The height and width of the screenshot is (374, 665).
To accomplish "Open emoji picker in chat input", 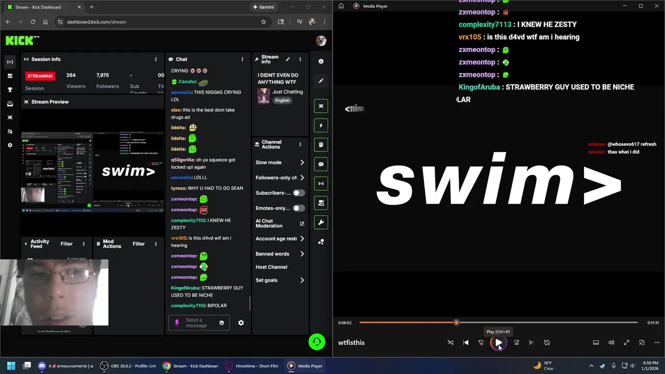I will 221,323.
